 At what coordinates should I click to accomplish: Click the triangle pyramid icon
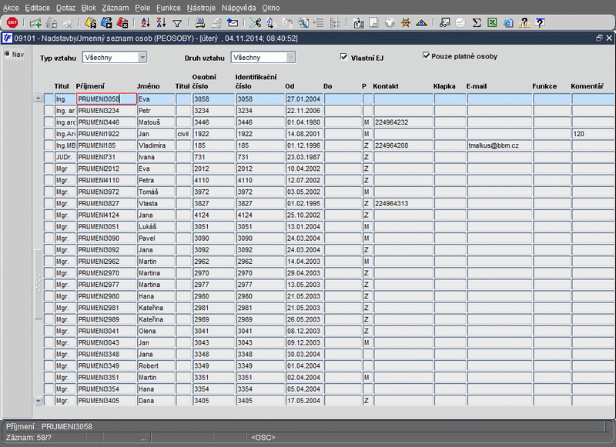pyautogui.click(x=421, y=23)
